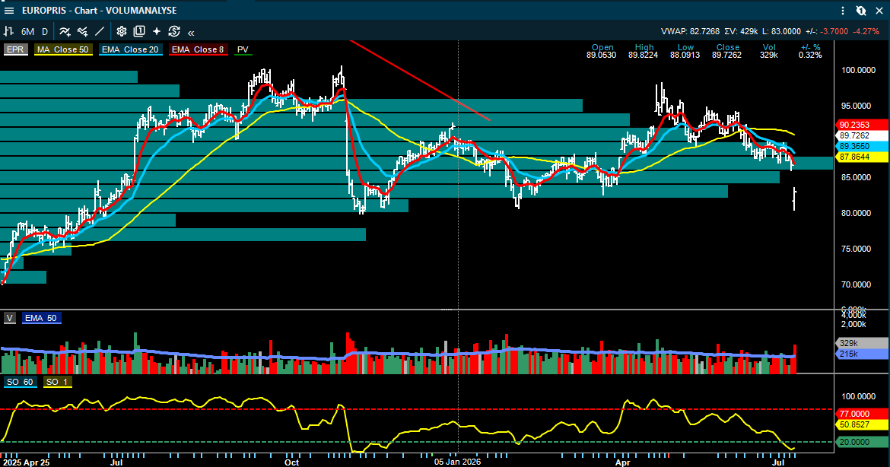Toggle the MA Close 50 indicator label

(x=63, y=49)
